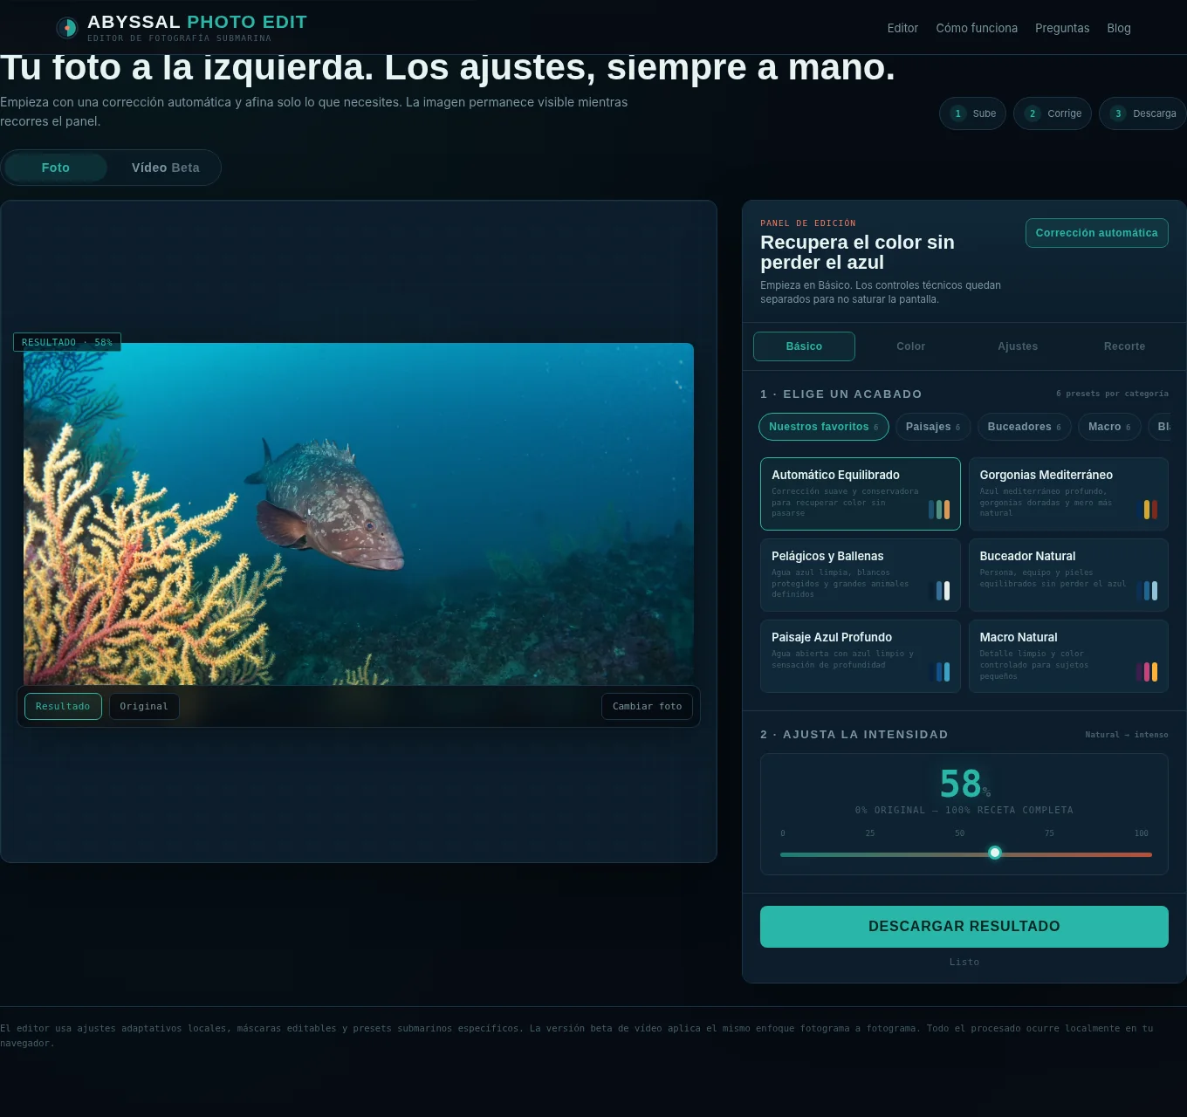Screen dimensions: 1187x1117
Task: Choose the Macro Natural preset
Action: tap(1068, 656)
